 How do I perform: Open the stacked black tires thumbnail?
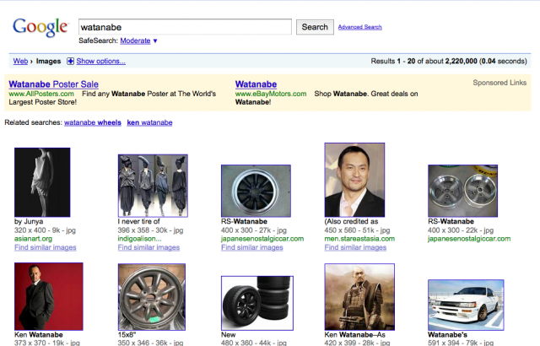click(x=256, y=302)
